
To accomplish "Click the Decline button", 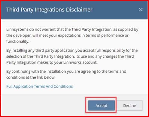I will click(x=129, y=106).
